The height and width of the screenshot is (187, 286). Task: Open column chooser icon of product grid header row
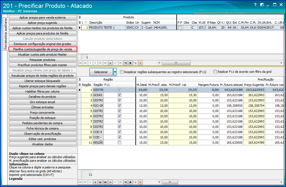click(80, 23)
